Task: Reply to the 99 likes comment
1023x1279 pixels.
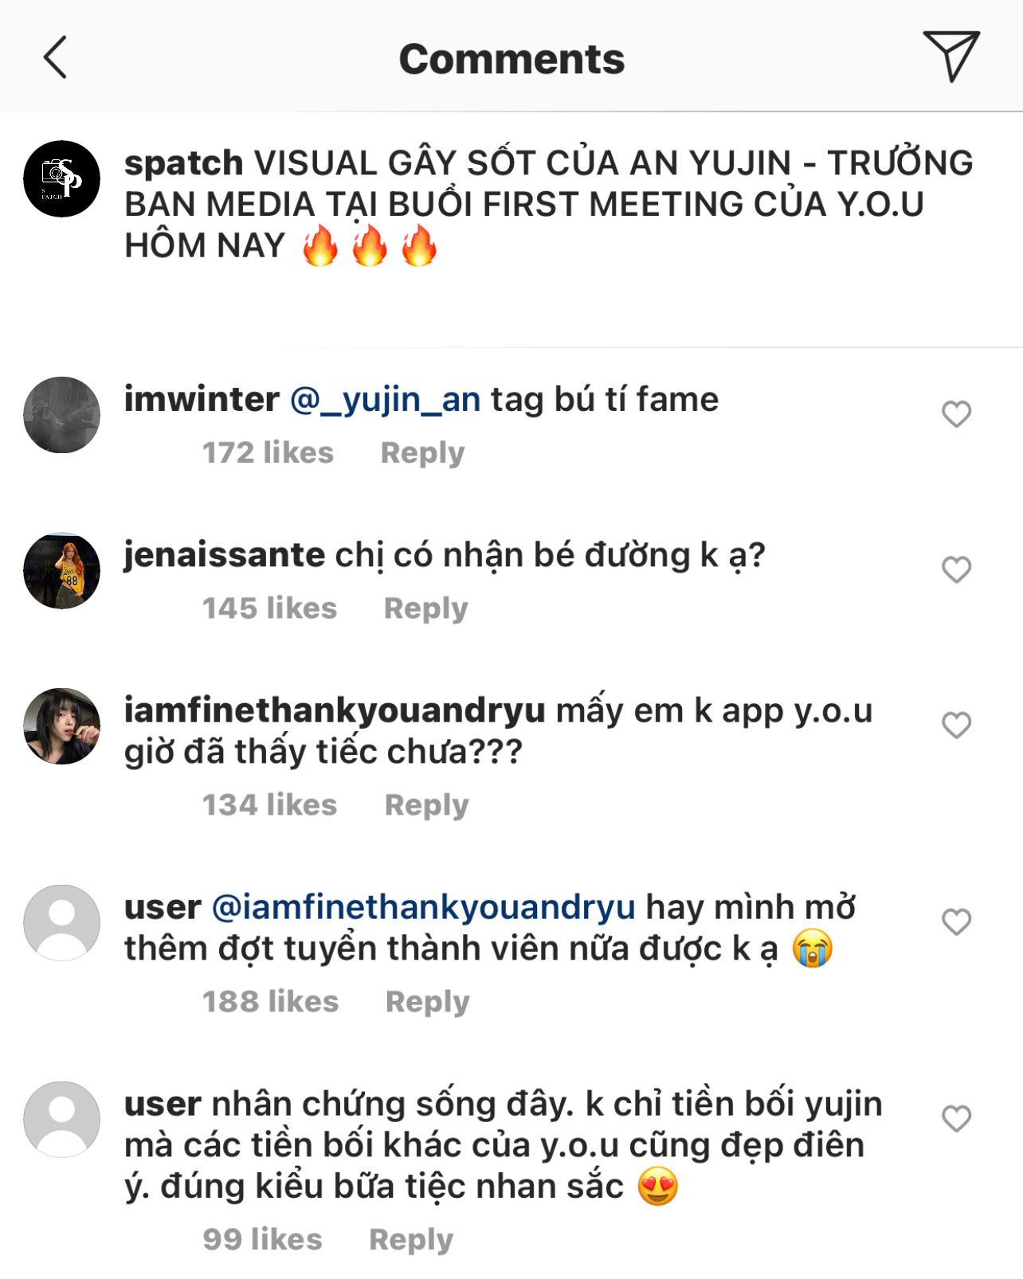Action: click(410, 1239)
